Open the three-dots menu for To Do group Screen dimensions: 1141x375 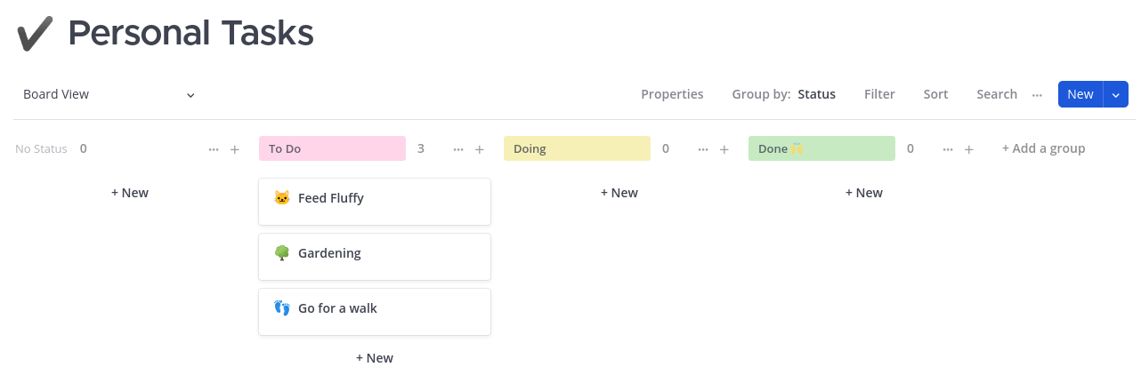tap(458, 149)
